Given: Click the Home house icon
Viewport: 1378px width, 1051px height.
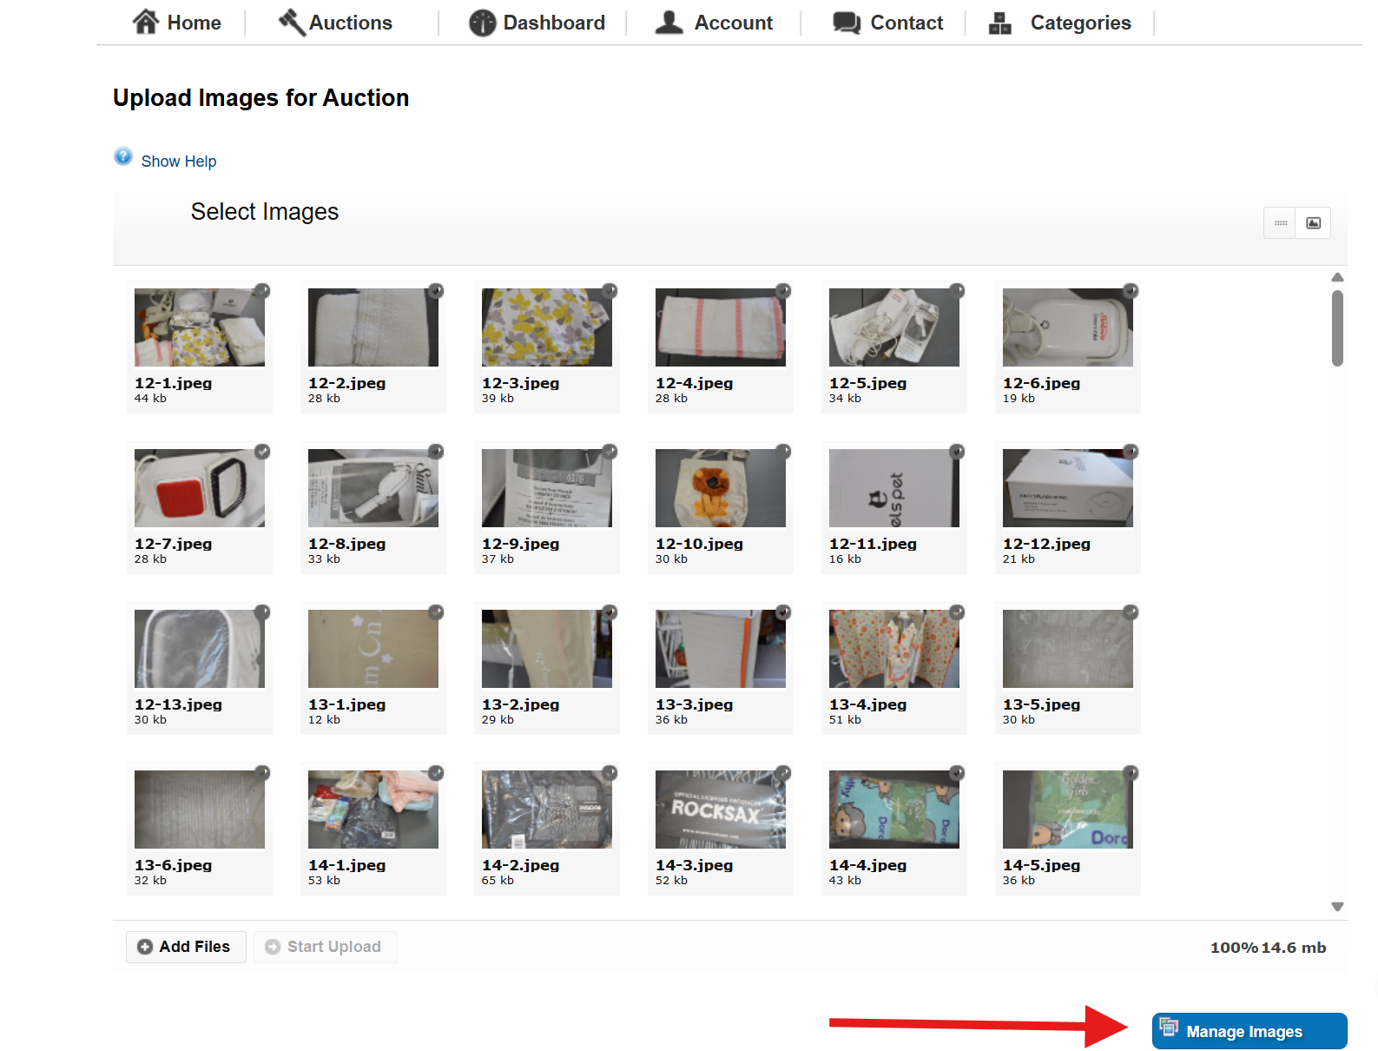Looking at the screenshot, I should [145, 22].
